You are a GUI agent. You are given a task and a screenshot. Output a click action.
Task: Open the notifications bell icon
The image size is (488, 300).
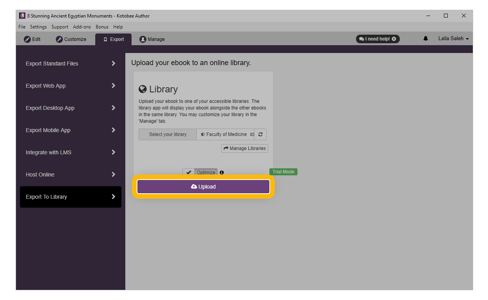(x=426, y=39)
